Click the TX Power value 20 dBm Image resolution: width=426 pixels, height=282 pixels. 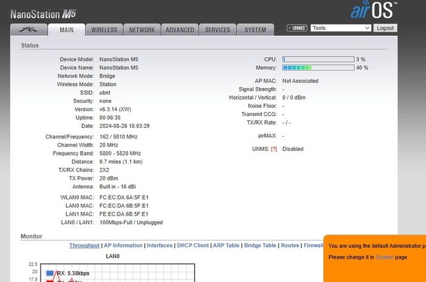(109, 178)
